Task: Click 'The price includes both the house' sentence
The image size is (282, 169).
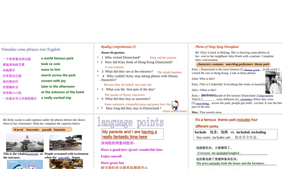Action: click(x=231, y=163)
